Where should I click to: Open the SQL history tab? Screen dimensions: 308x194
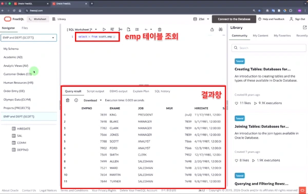point(162,91)
